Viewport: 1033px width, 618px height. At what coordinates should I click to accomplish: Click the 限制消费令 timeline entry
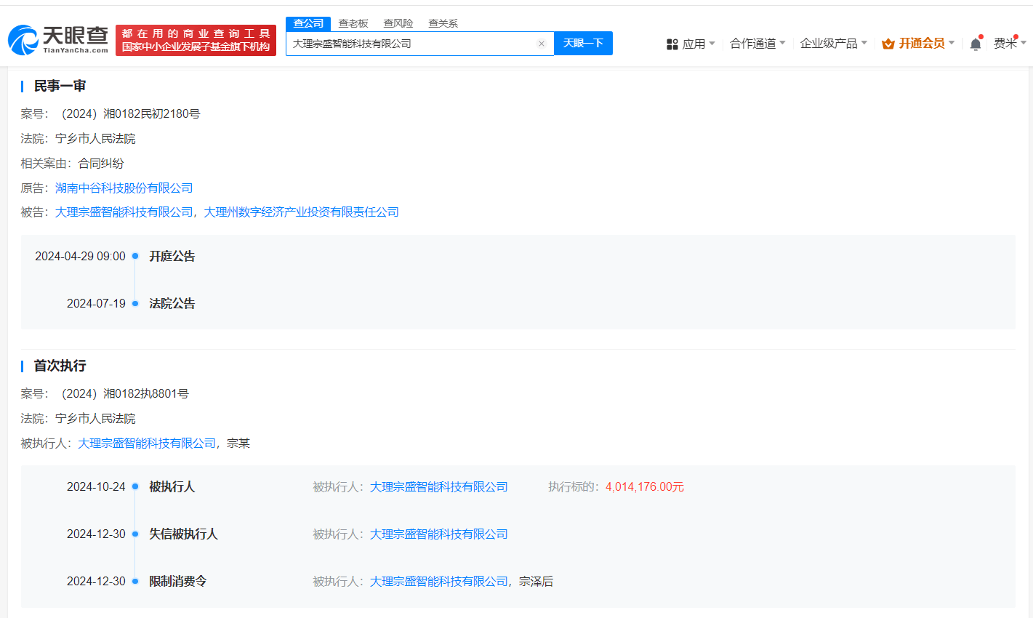pyautogui.click(x=178, y=581)
